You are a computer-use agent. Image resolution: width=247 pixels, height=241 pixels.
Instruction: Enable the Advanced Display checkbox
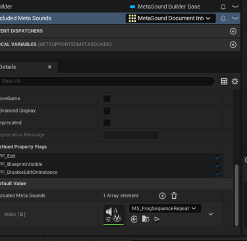[x=107, y=111]
